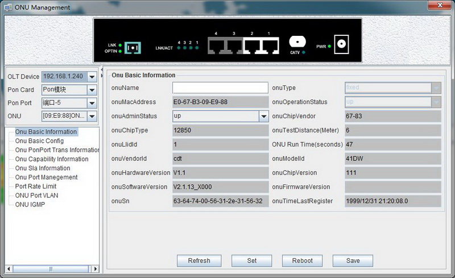Image resolution: width=455 pixels, height=278 pixels.
Task: Click the horizontal scrollbar in tree panel
Action: coord(50,269)
